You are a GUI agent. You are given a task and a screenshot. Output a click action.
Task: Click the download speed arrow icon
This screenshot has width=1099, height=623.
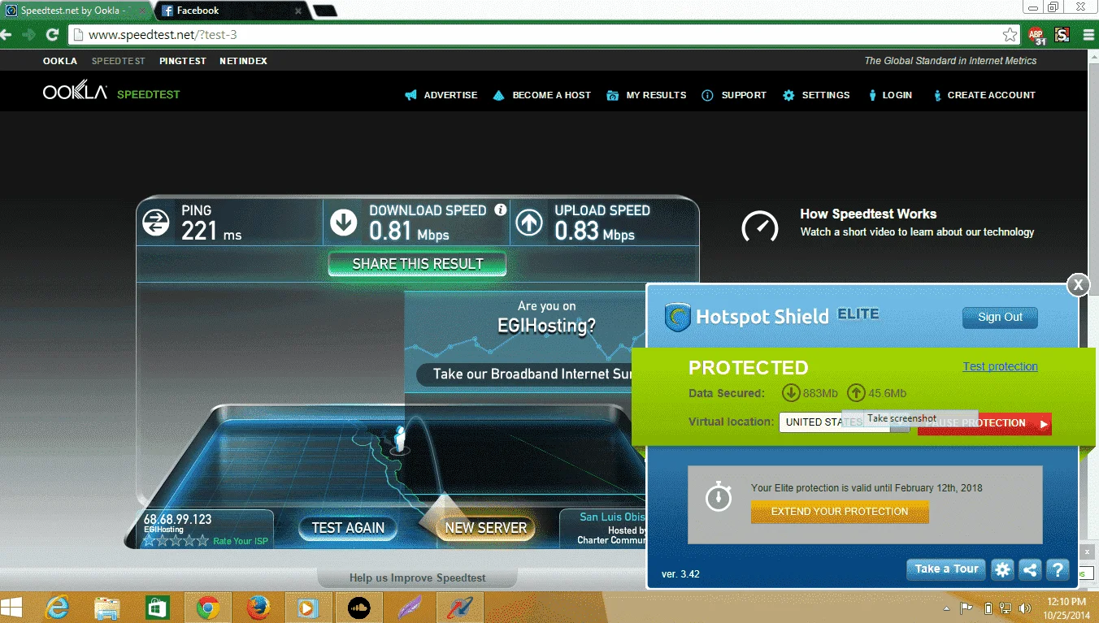[x=344, y=223]
